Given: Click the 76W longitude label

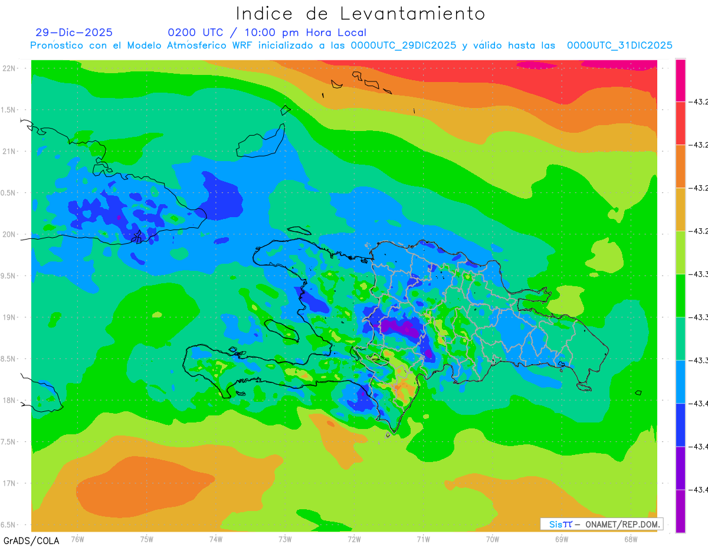Looking at the screenshot, I should pyautogui.click(x=77, y=539).
